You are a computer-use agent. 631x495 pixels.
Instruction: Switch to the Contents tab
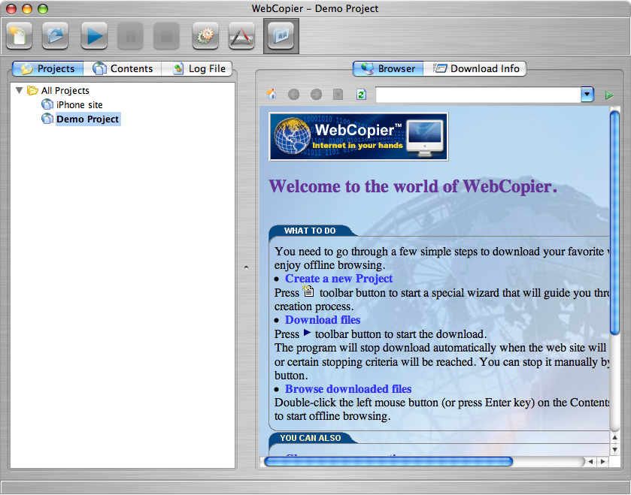coord(123,68)
